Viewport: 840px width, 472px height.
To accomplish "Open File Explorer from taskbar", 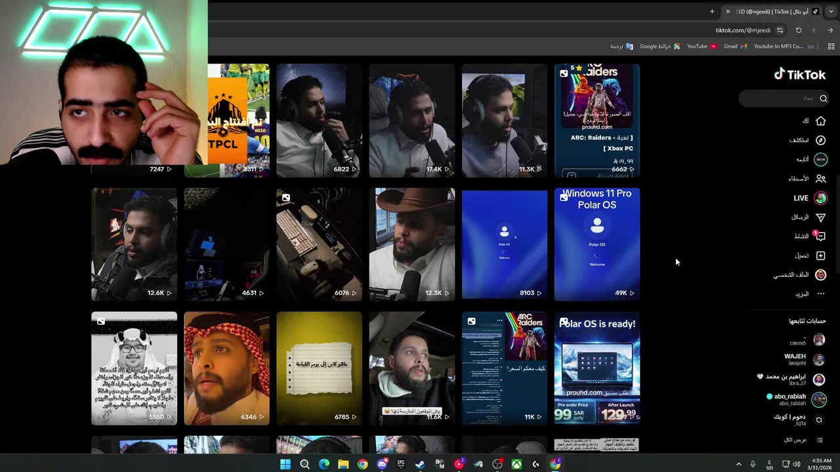I will (x=343, y=464).
